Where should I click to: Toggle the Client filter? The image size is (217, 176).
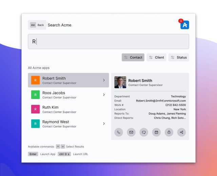[x=156, y=57]
